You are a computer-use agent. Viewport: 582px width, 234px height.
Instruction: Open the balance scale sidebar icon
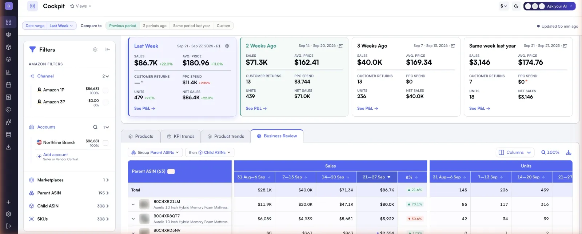pos(9,35)
